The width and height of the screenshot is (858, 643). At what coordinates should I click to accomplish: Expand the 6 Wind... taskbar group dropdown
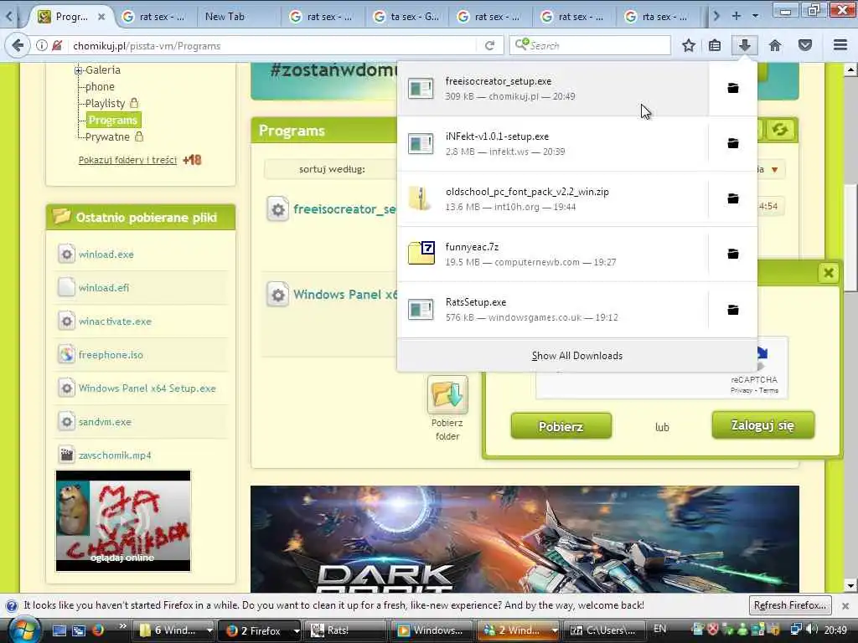209,630
